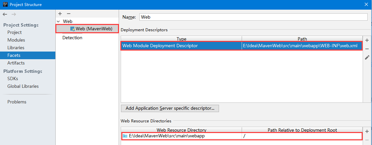Viewport: 372px width, 145px height.
Task: Add a deployment descriptor with plus icon
Action: pyautogui.click(x=367, y=40)
